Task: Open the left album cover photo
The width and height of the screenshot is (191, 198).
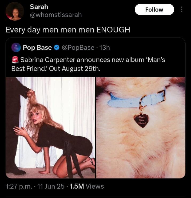Action: [x=50, y=128]
